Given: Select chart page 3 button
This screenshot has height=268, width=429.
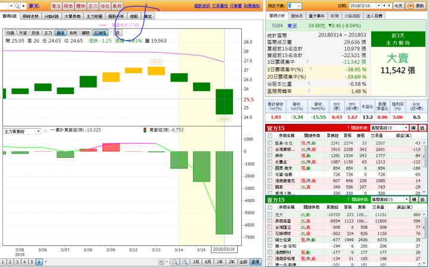Looking at the screenshot, I should coord(17,262).
